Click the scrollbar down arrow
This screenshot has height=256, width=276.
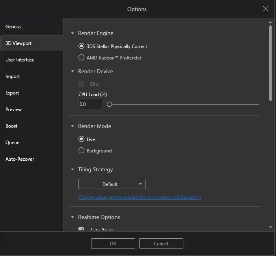click(x=270, y=227)
